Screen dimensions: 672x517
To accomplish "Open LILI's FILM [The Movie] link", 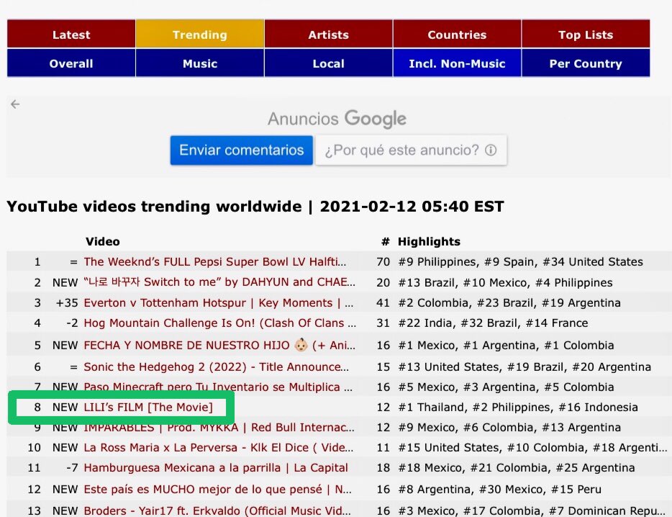I will tap(148, 407).
